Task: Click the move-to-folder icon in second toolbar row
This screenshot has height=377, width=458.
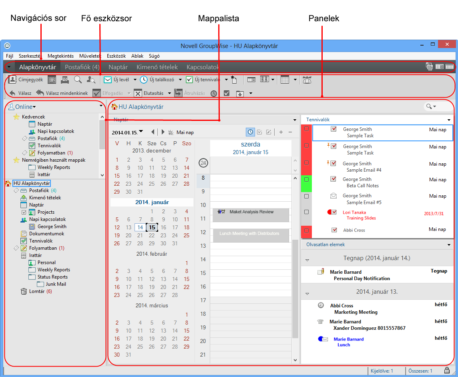Action: (240, 93)
